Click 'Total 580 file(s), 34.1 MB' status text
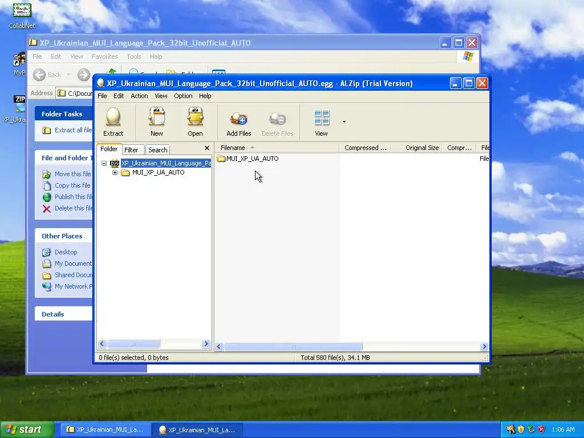This screenshot has height=438, width=584. 335,358
